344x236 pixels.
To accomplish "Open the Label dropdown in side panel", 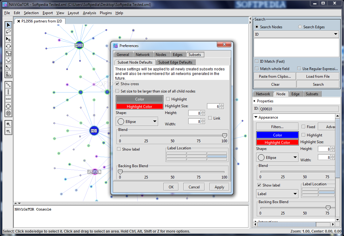I will pyautogui.click(x=277, y=194).
